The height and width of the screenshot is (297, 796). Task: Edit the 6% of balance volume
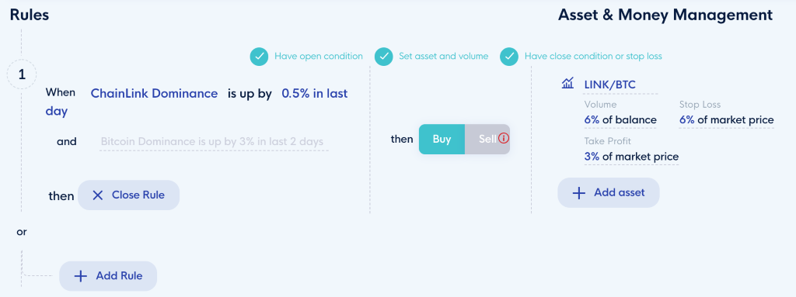click(620, 120)
